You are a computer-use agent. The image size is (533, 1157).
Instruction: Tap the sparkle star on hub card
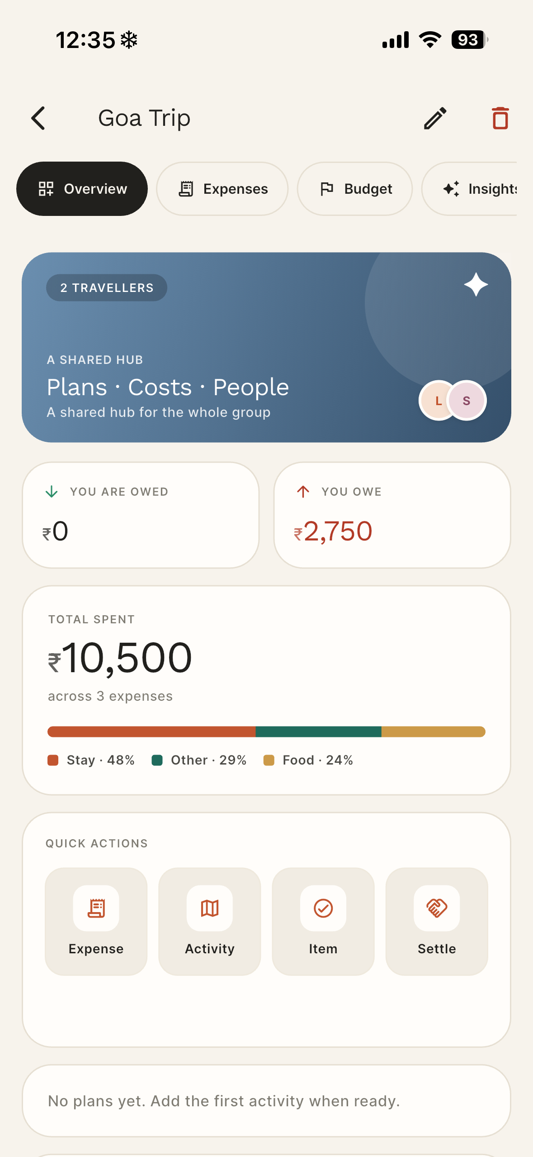(x=476, y=284)
